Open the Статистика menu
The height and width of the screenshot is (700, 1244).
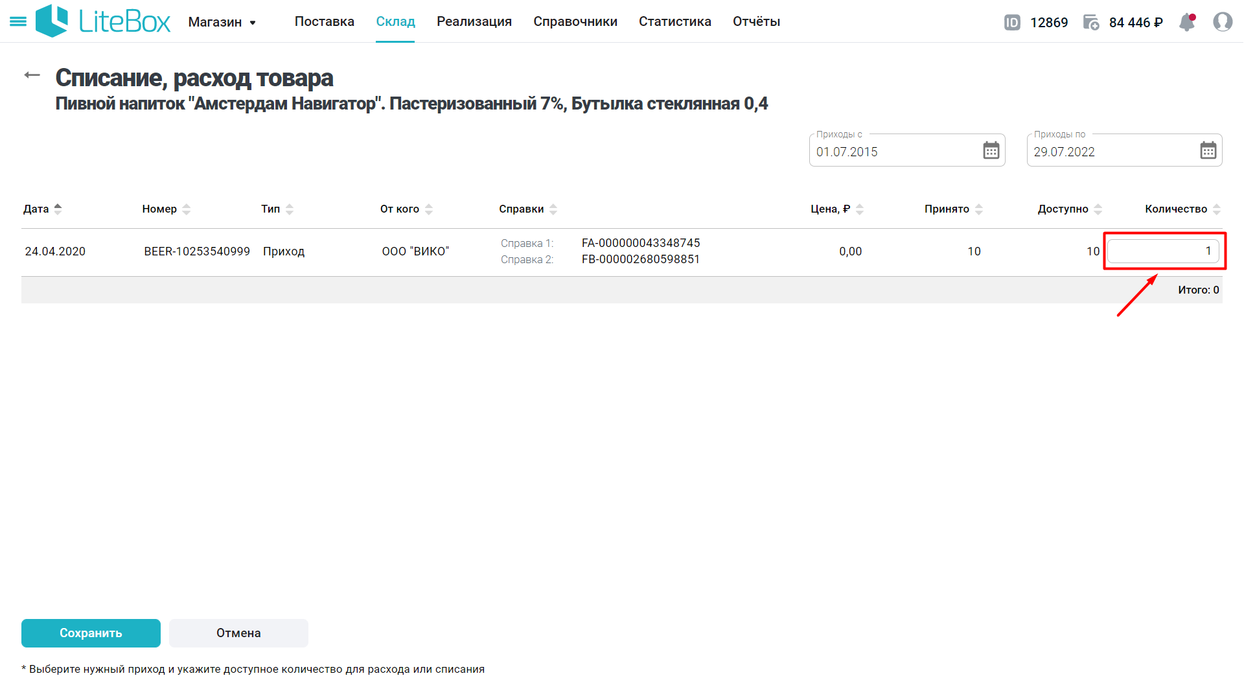(674, 21)
